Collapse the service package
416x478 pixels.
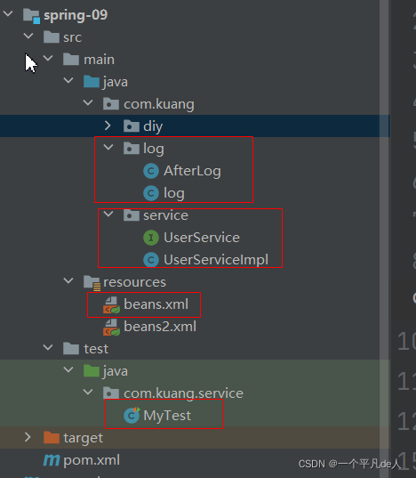click(108, 215)
